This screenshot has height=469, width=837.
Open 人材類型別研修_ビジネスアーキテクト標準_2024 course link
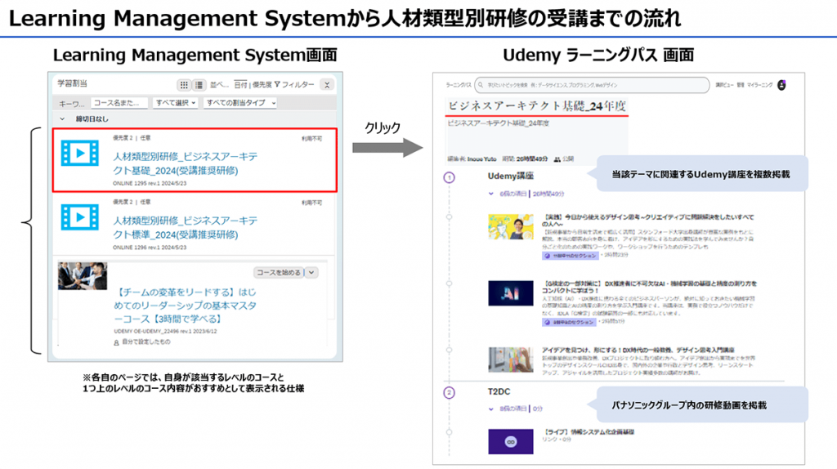[x=185, y=227]
